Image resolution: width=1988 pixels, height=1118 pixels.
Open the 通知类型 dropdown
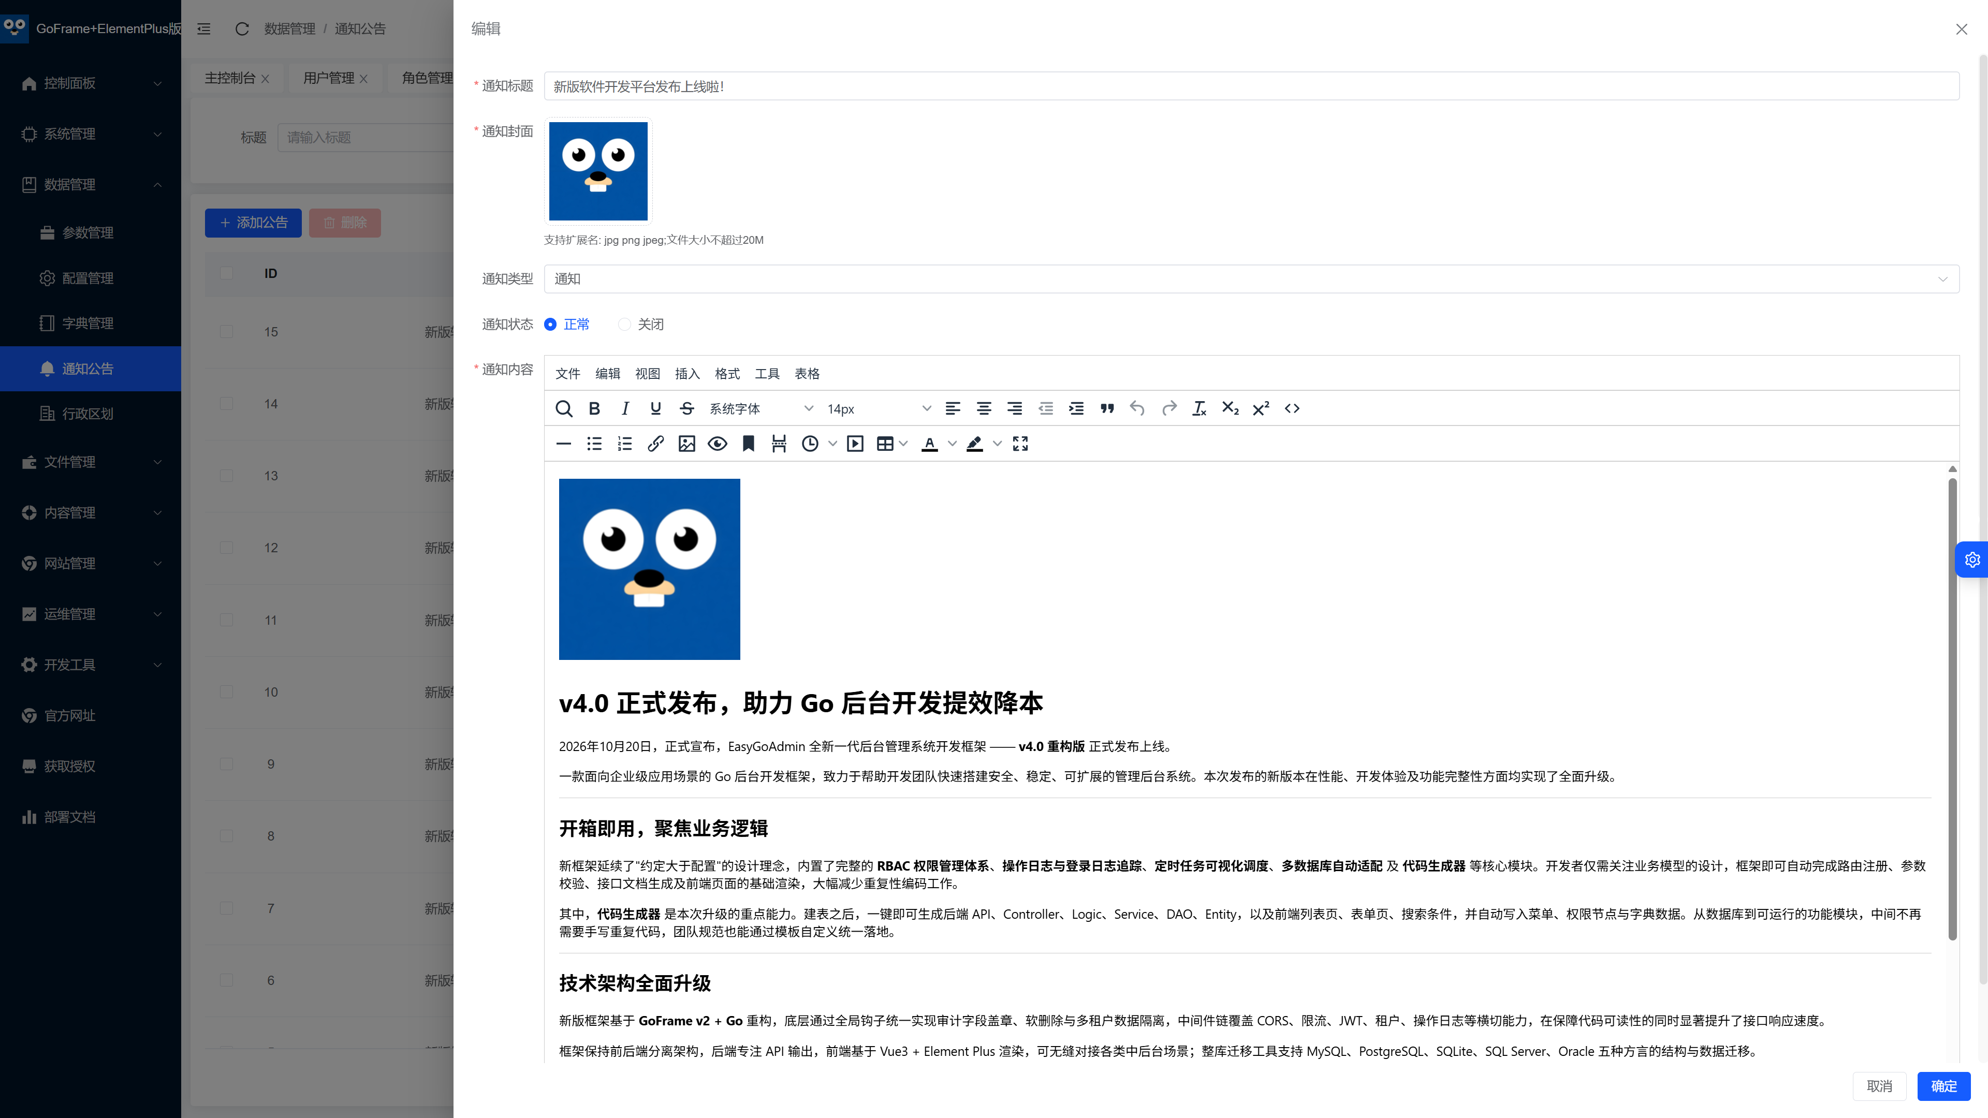click(x=1252, y=279)
